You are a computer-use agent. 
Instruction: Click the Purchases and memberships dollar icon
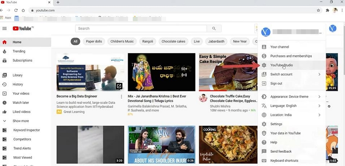264,56
